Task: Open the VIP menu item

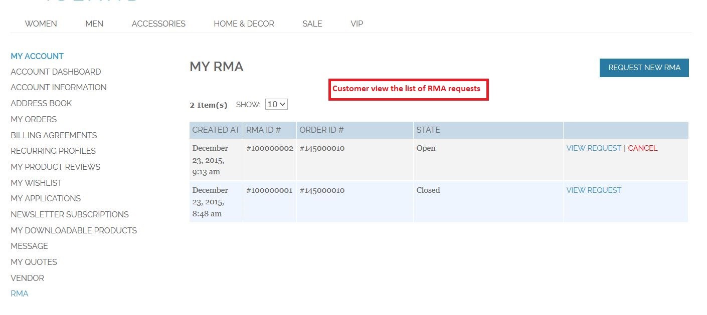Action: pyautogui.click(x=357, y=24)
